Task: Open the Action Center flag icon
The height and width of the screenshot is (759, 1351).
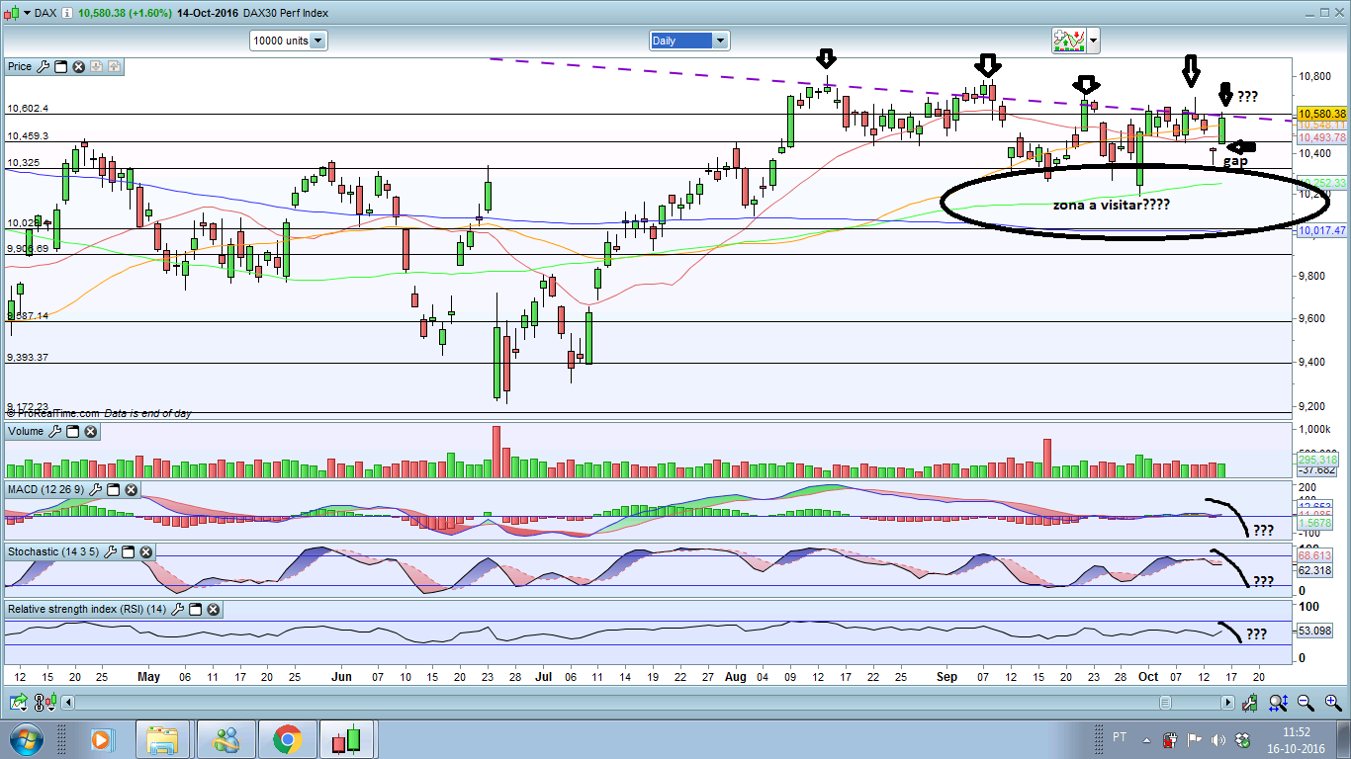Action: tap(1194, 739)
